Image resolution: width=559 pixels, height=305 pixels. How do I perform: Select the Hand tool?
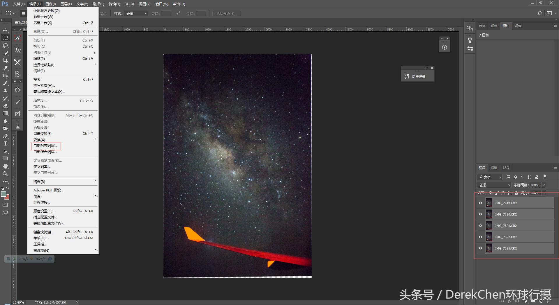5,166
